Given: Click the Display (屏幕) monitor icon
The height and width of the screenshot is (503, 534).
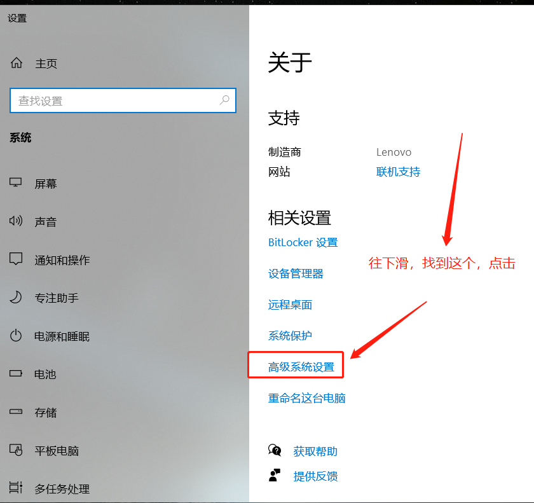Looking at the screenshot, I should [16, 183].
